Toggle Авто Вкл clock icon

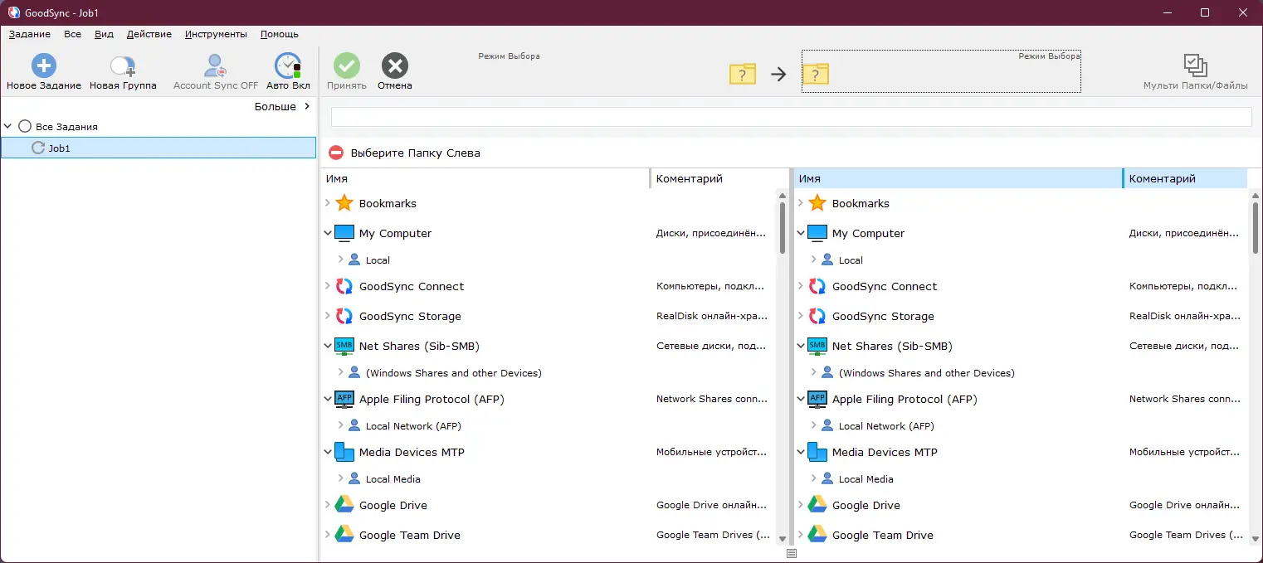tap(288, 66)
